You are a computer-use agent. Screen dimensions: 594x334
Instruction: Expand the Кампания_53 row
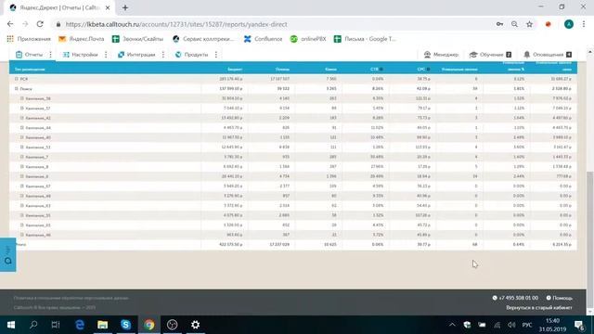pyautogui.click(x=22, y=147)
